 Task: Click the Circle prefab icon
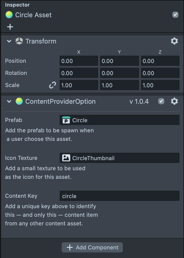[66, 120]
